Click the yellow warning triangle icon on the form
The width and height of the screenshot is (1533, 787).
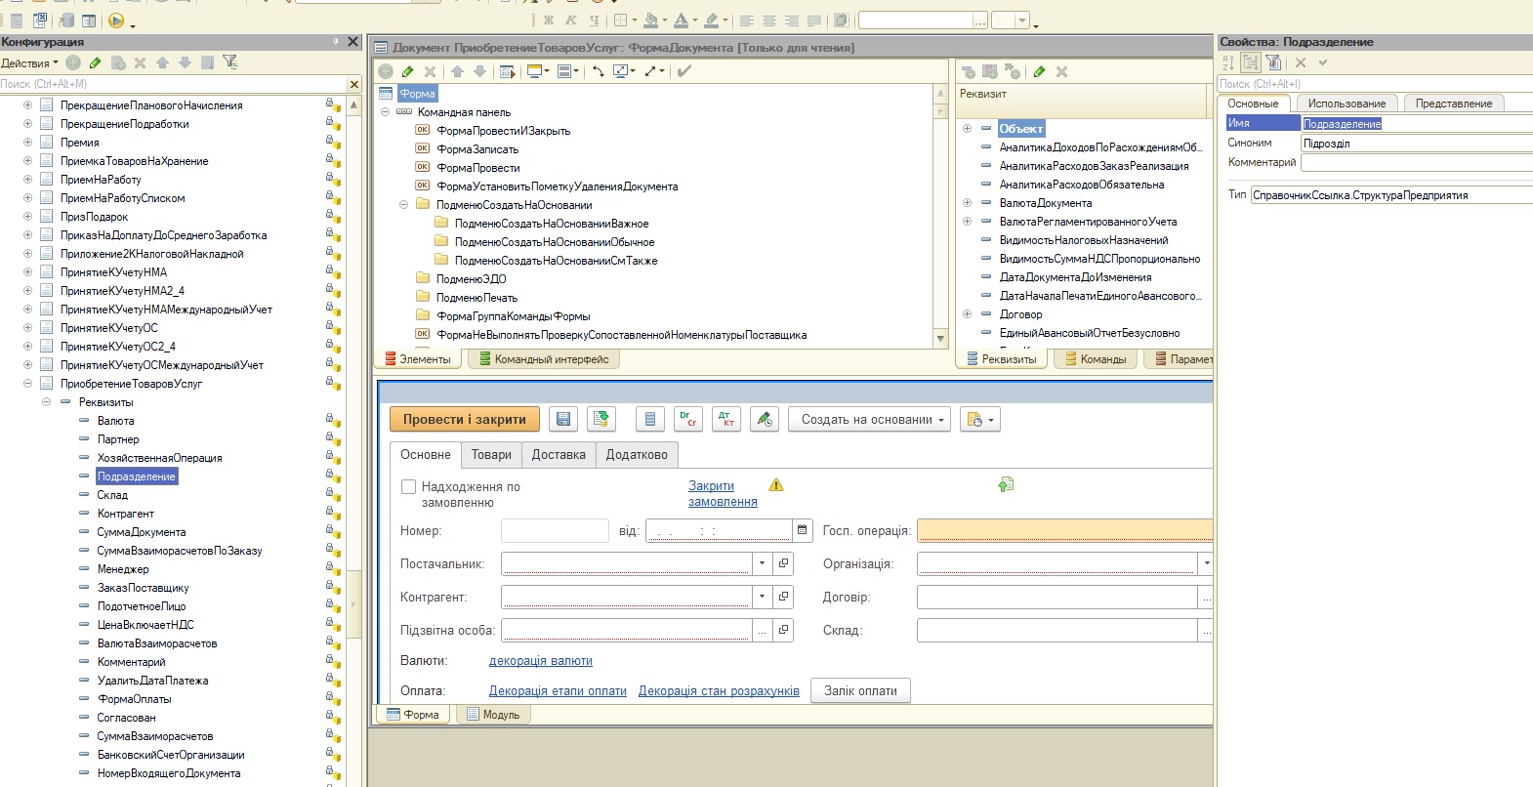[x=776, y=485]
